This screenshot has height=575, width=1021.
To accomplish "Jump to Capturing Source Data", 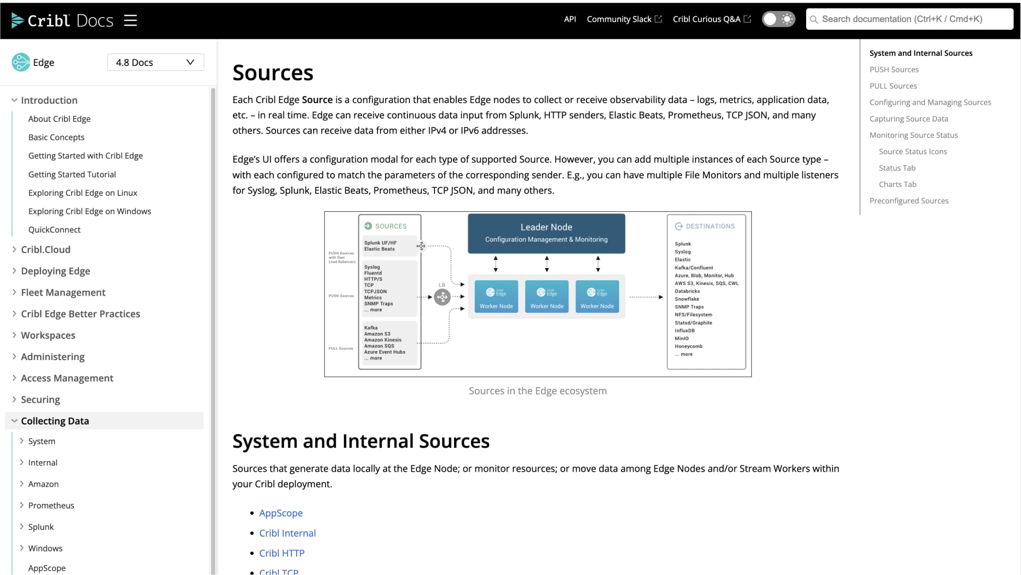I will click(909, 119).
